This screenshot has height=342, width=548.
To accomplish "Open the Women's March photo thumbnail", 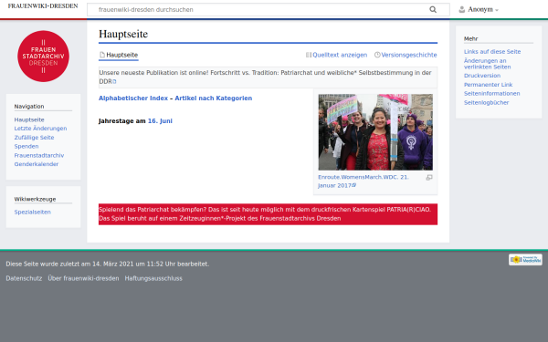I will coord(375,132).
